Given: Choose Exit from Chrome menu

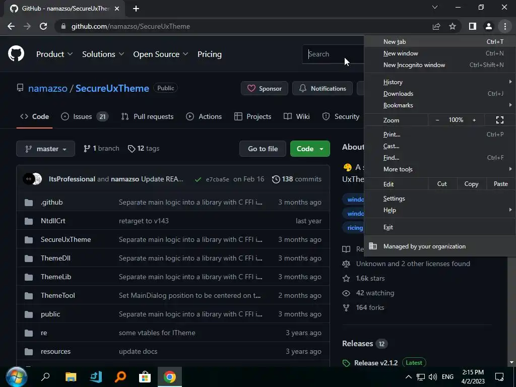Looking at the screenshot, I should 440,227.
